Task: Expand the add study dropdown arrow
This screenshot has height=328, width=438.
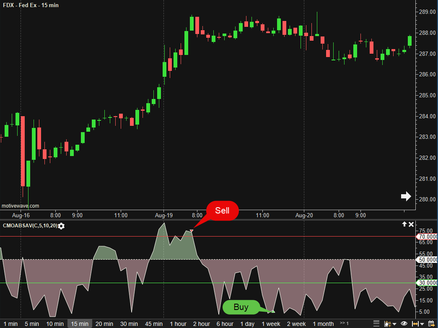Action: tap(394, 324)
